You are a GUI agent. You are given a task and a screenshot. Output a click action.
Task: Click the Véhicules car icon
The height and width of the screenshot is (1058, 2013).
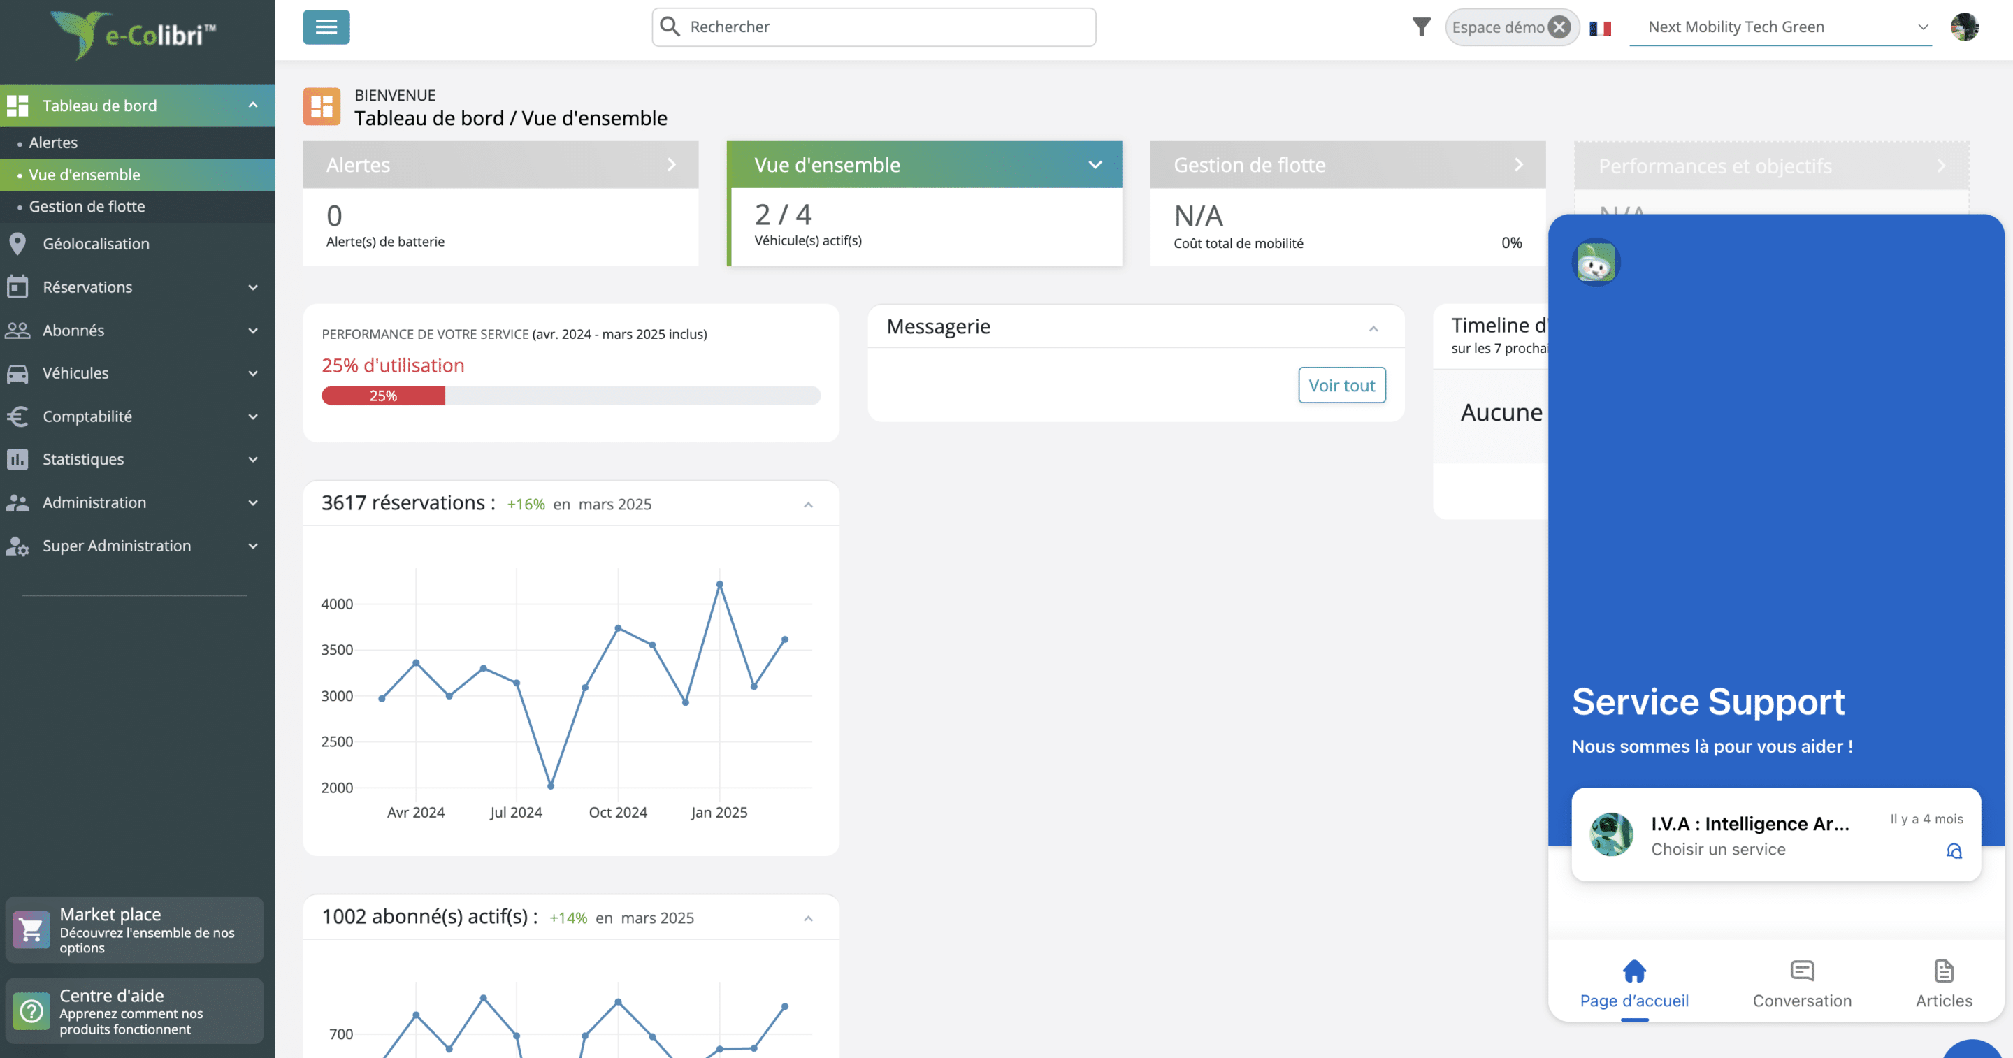[x=17, y=373]
